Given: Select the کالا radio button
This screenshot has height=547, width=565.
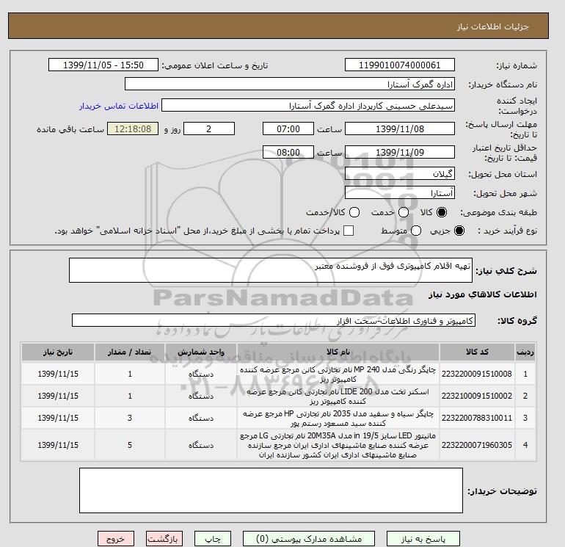Looking at the screenshot, I should pyautogui.click(x=442, y=212).
